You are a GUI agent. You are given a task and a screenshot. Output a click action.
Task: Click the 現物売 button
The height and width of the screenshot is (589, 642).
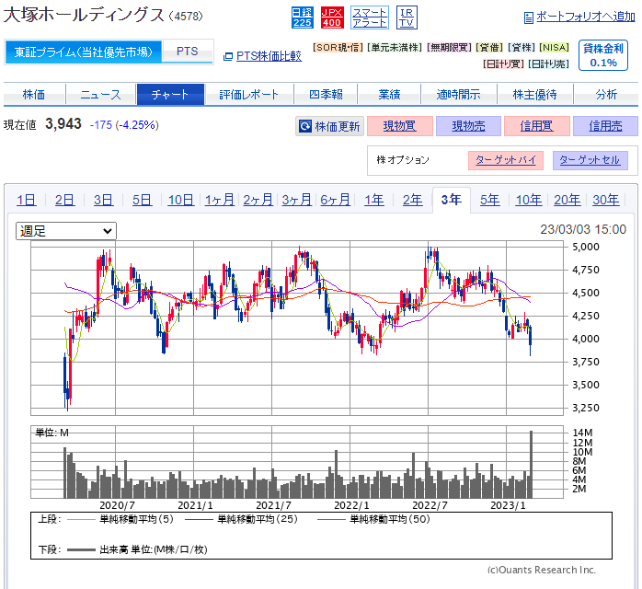click(468, 126)
